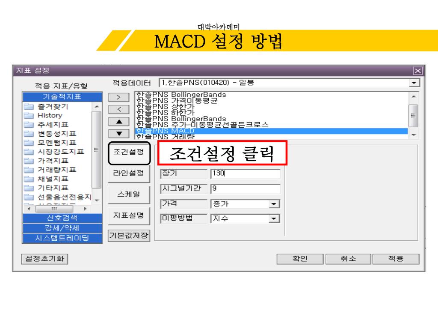
Task: Click the 설정초기화 button
Action: (x=44, y=259)
